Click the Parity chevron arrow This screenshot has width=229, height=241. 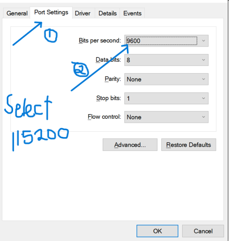tap(203, 79)
